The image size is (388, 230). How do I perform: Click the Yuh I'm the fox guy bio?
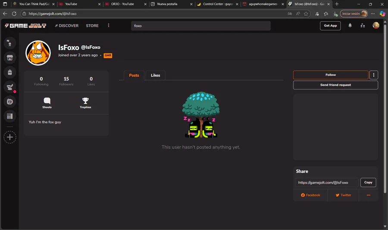pyautogui.click(x=45, y=122)
